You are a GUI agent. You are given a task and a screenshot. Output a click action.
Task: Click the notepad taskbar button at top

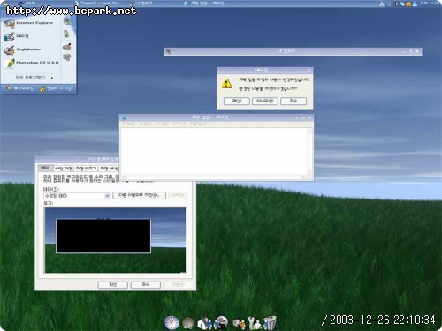204,4
